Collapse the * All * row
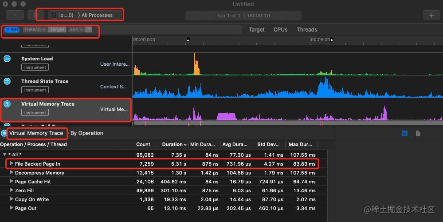 tap(4, 155)
